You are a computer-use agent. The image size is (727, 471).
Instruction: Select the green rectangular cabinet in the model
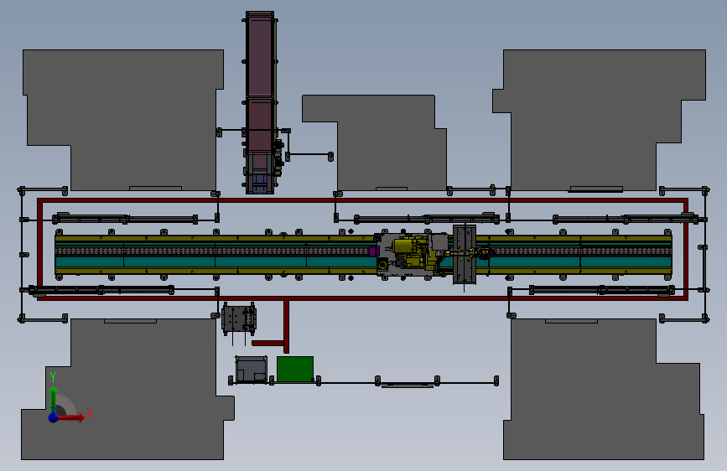(x=295, y=369)
